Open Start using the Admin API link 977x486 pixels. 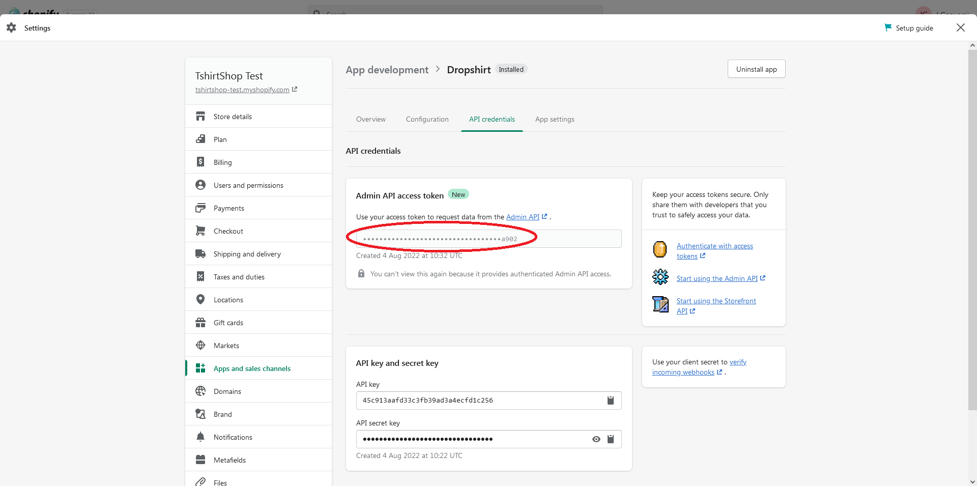point(721,278)
